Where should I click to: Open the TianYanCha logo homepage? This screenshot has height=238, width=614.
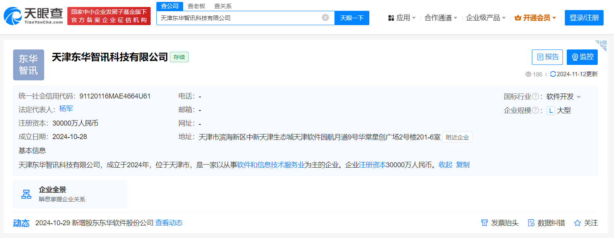[33, 16]
